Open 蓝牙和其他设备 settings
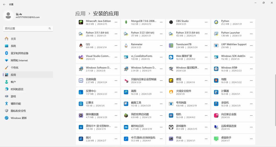This screenshot has width=276, height=147. click(x=28, y=53)
